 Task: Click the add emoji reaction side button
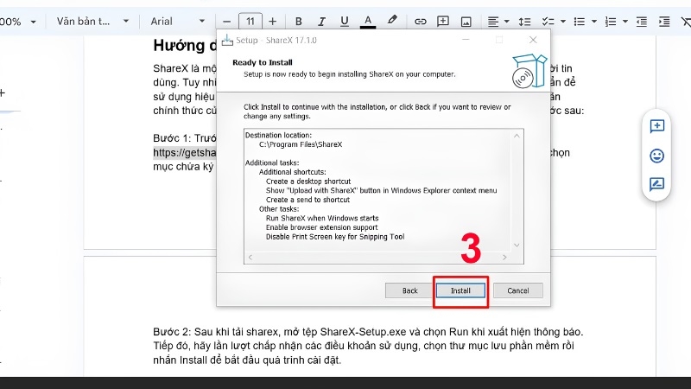pos(656,156)
